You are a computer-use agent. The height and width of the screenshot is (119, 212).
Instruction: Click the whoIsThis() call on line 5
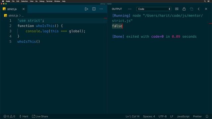point(28,42)
